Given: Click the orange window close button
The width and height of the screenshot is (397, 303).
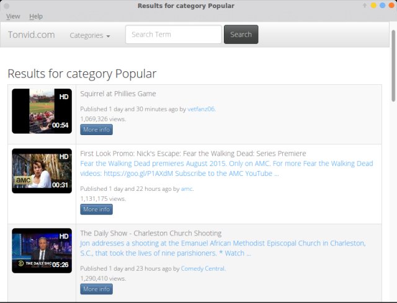Looking at the screenshot, I should (x=391, y=6).
